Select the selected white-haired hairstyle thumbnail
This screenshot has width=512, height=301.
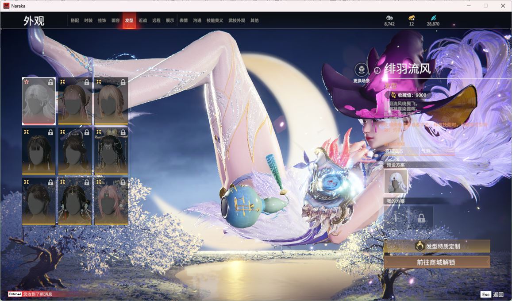tap(38, 101)
